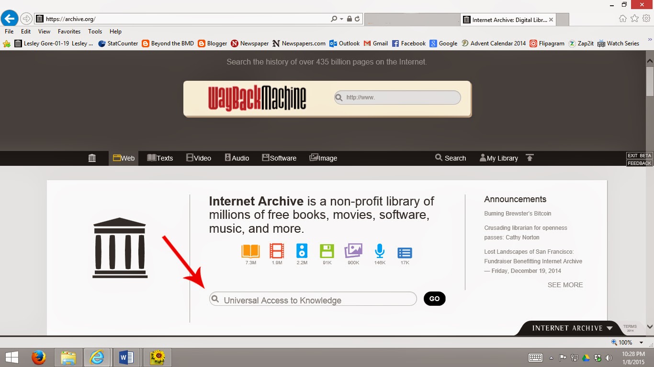This screenshot has width=654, height=367.
Task: Click the WayBackMachine logo
Action: click(257, 98)
